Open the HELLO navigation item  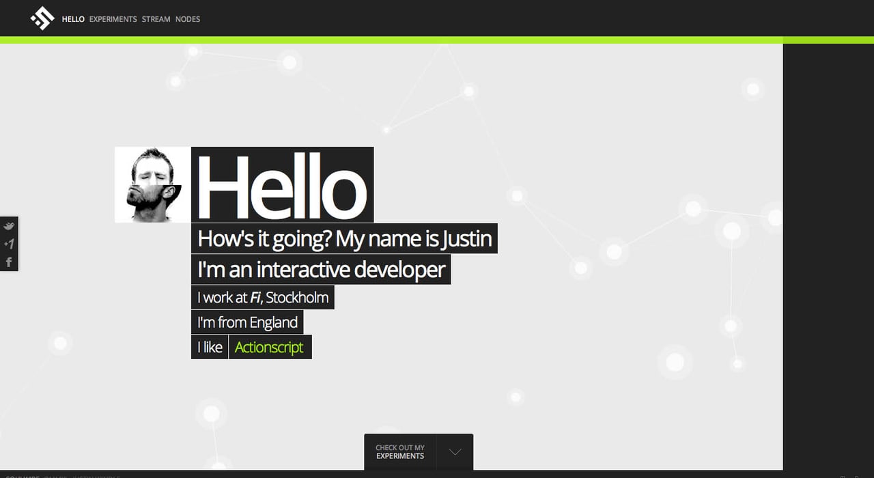tap(72, 19)
